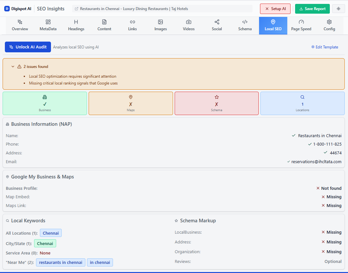Screen dimensions: 348x273
Task: Open the MetaData tab
Action: [x=48, y=25]
